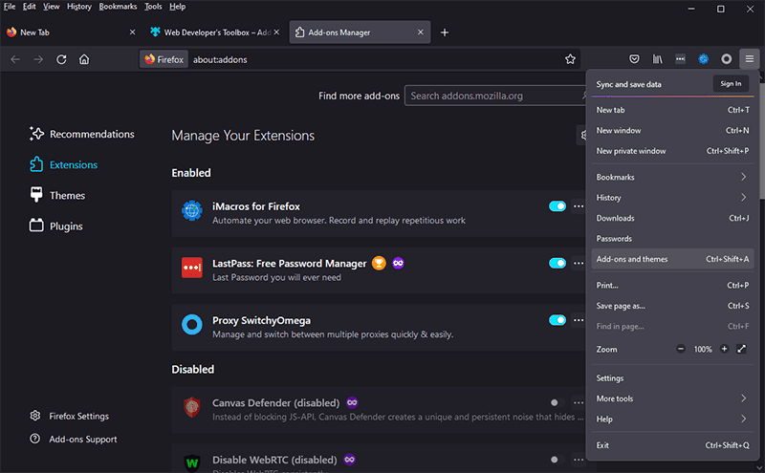Open the Add-ons Support link
Image resolution: width=765 pixels, height=473 pixels.
[x=74, y=439]
